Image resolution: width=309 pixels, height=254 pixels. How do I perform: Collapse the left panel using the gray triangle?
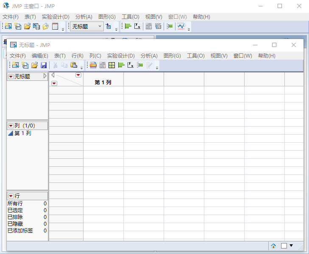[53, 75]
